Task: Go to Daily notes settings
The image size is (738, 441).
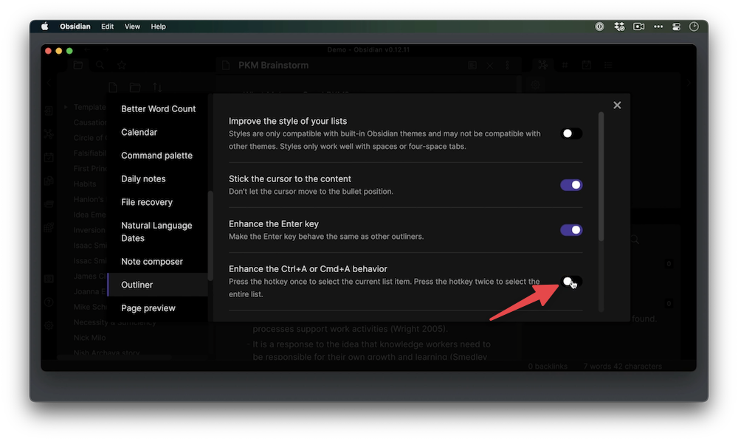Action: click(x=143, y=178)
